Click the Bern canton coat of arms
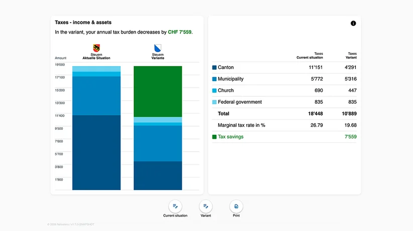The width and height of the screenshot is (413, 231). tap(96, 48)
